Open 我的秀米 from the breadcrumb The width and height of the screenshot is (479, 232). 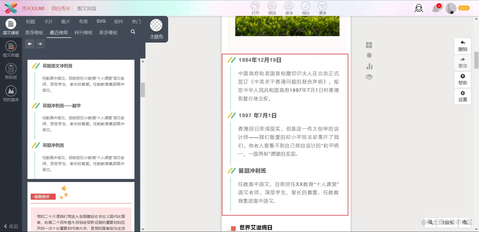pyautogui.click(x=61, y=9)
